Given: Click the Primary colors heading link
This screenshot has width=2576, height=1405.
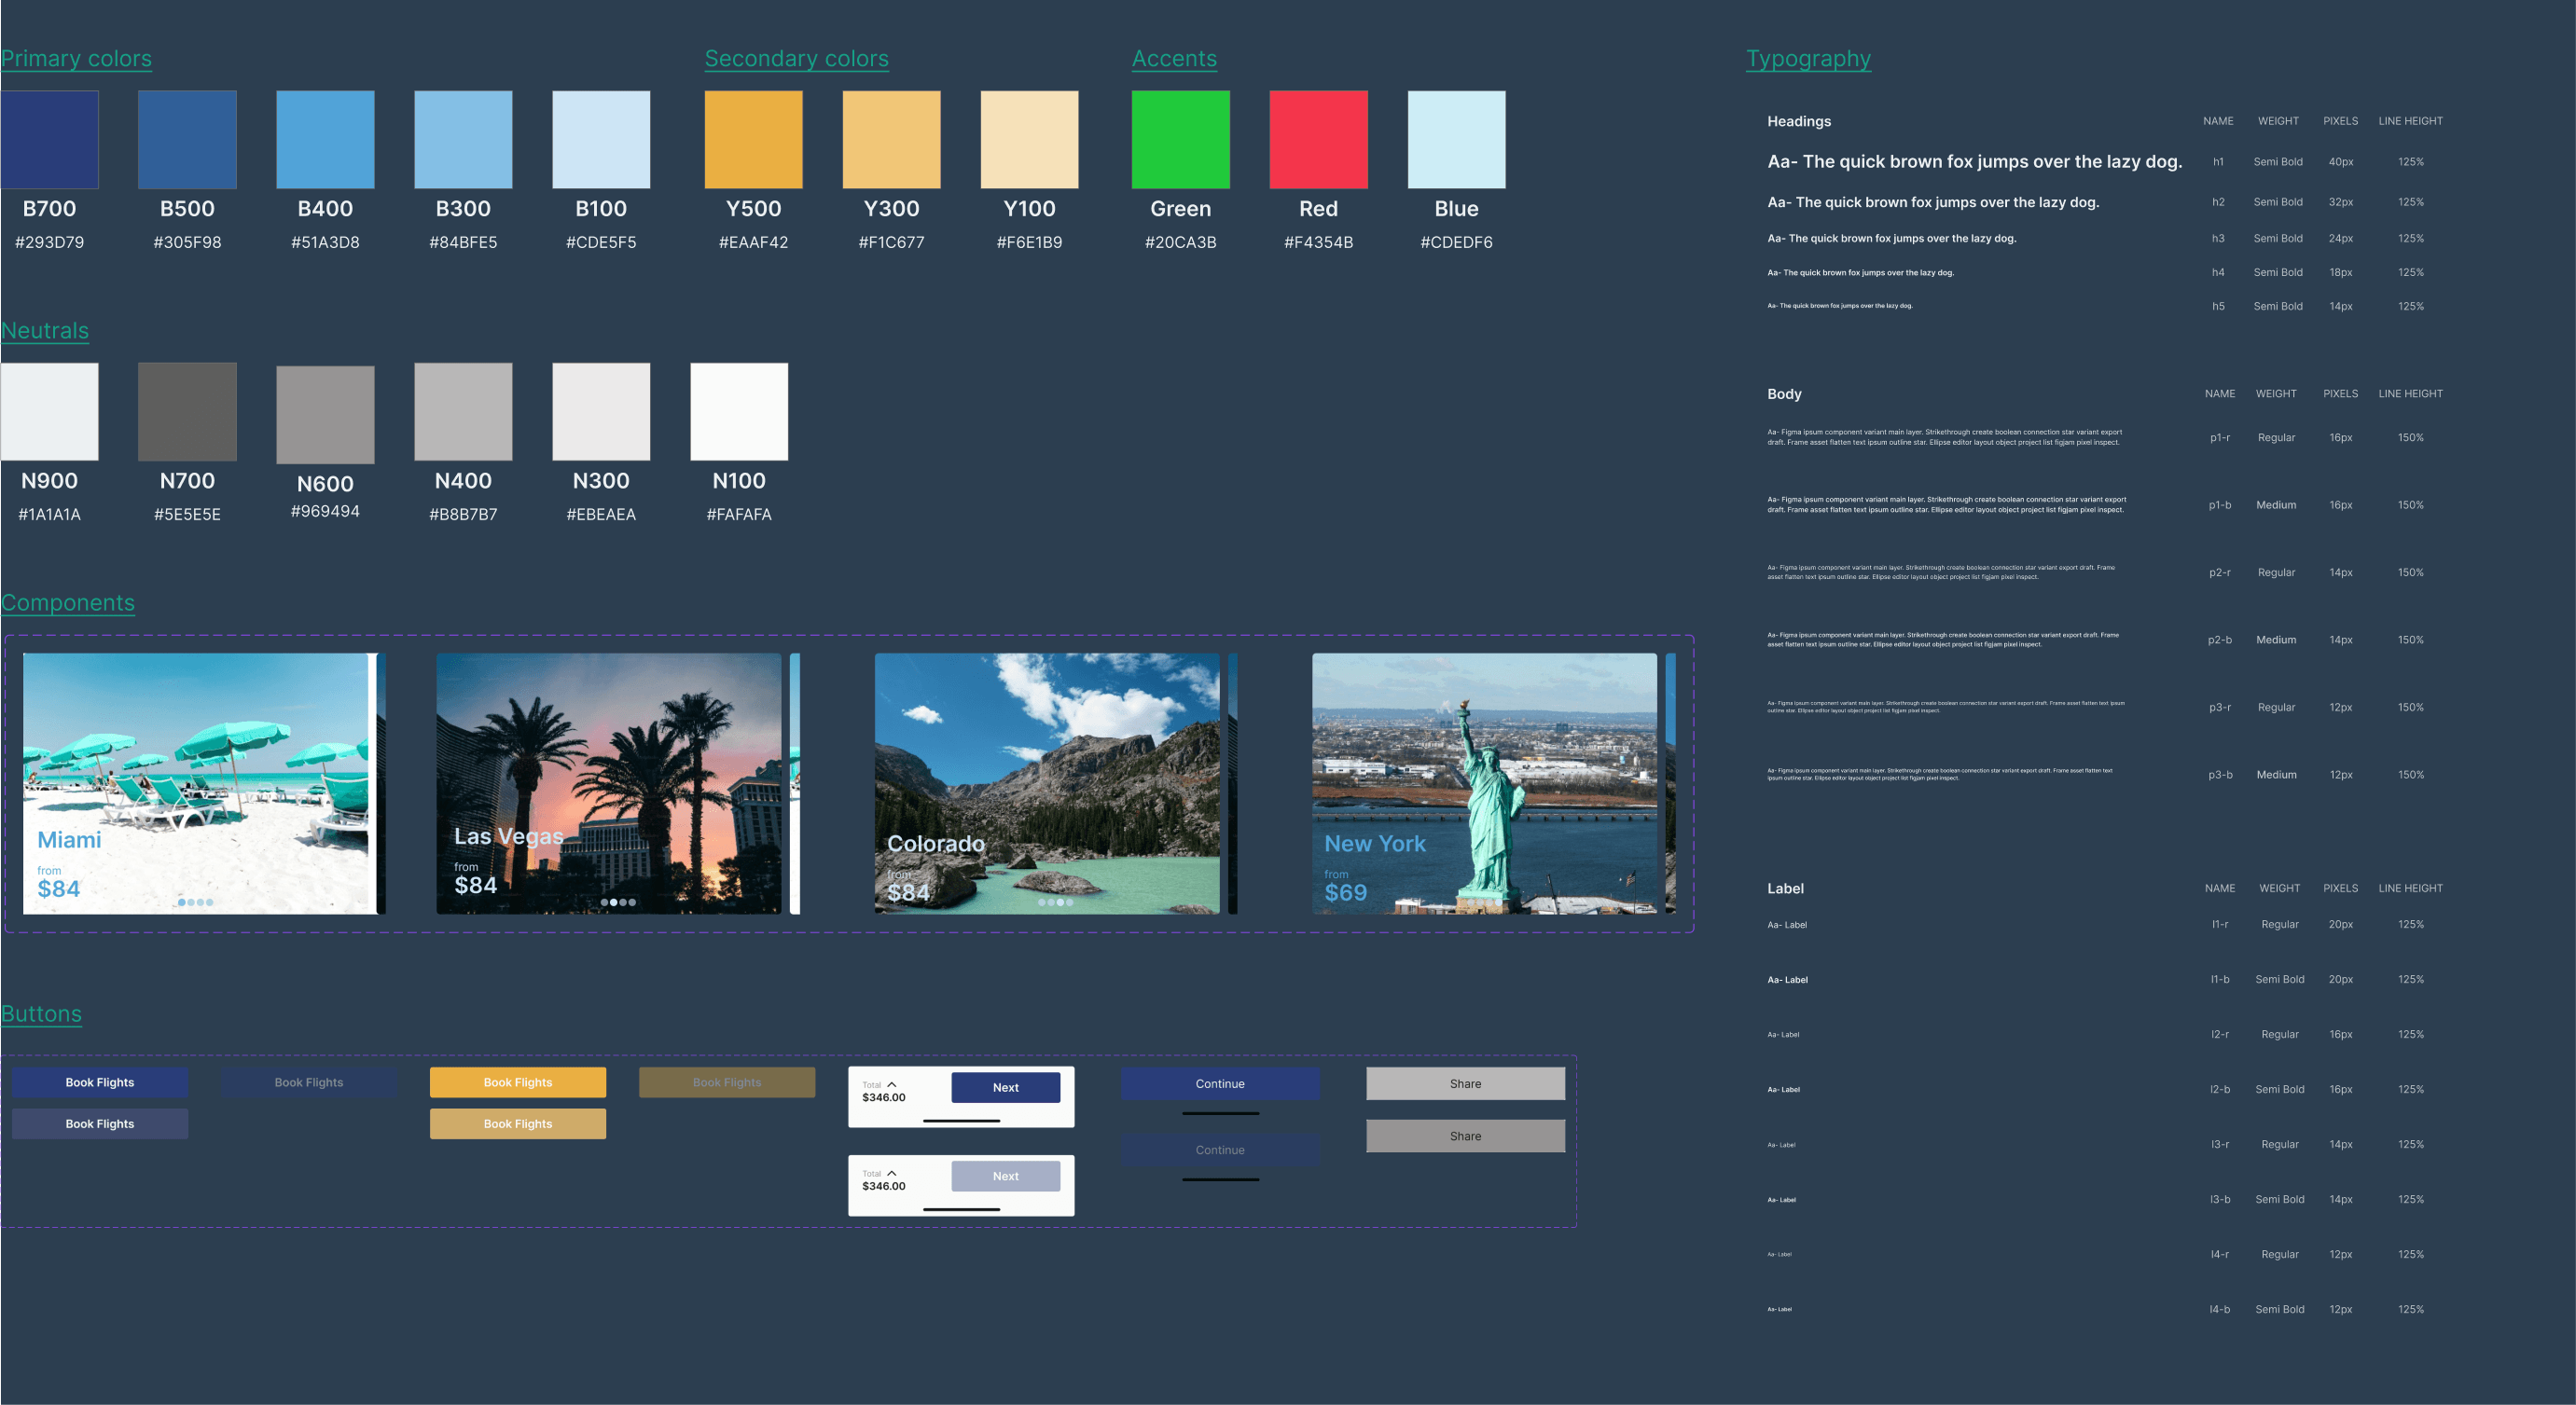Looking at the screenshot, I should 76,58.
